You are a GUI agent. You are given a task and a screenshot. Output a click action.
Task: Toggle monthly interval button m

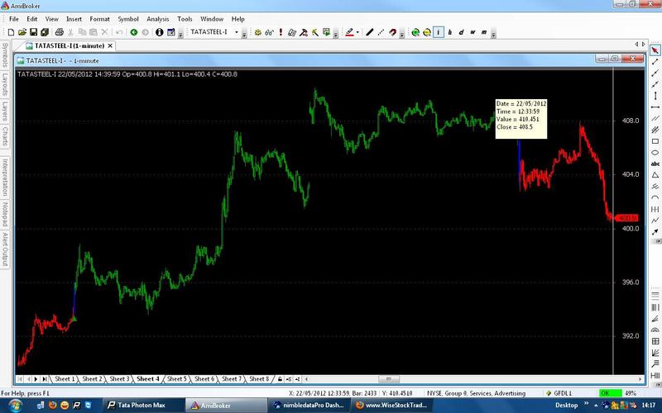coord(484,32)
